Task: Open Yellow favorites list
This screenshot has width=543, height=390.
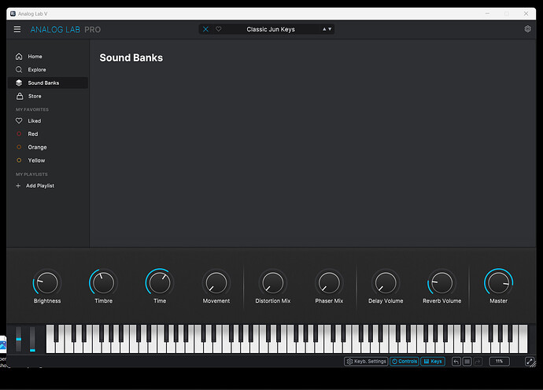Action: tap(48, 160)
